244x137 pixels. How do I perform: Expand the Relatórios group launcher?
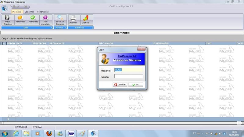(92, 28)
